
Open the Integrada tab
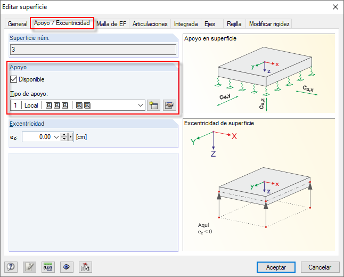(186, 24)
